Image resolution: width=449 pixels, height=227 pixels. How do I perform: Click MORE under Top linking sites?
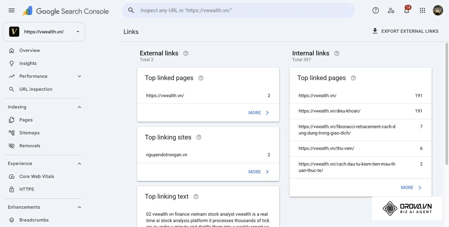(x=258, y=172)
